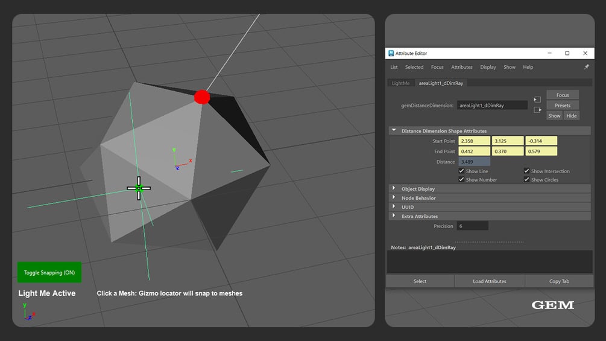Close the Attribute Editor window
606x341 pixels.
pos(585,53)
